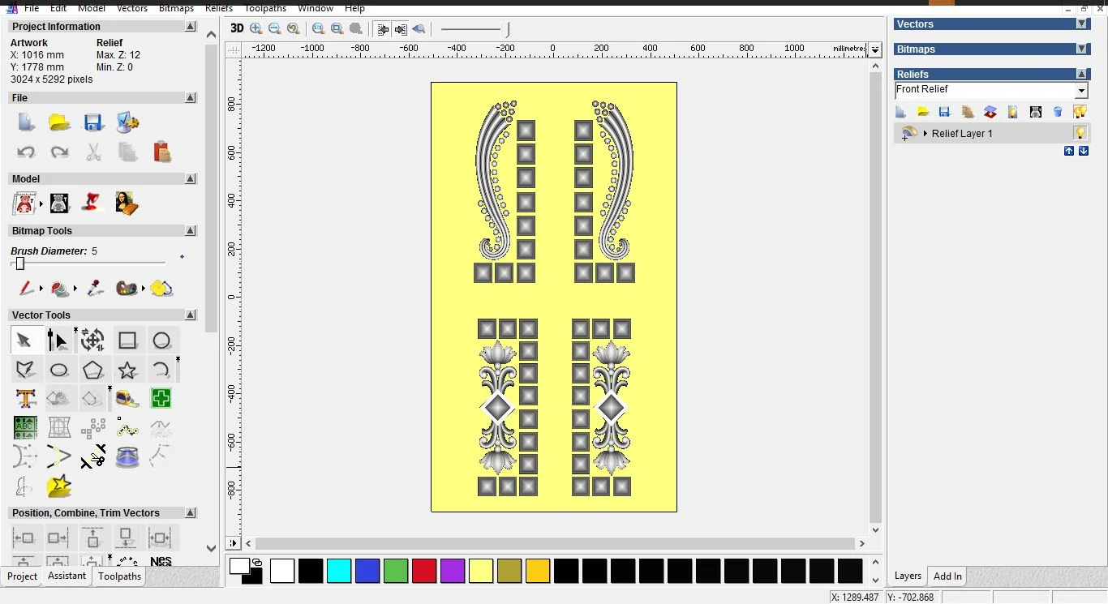Select the Create Star vector tool

[x=127, y=371]
